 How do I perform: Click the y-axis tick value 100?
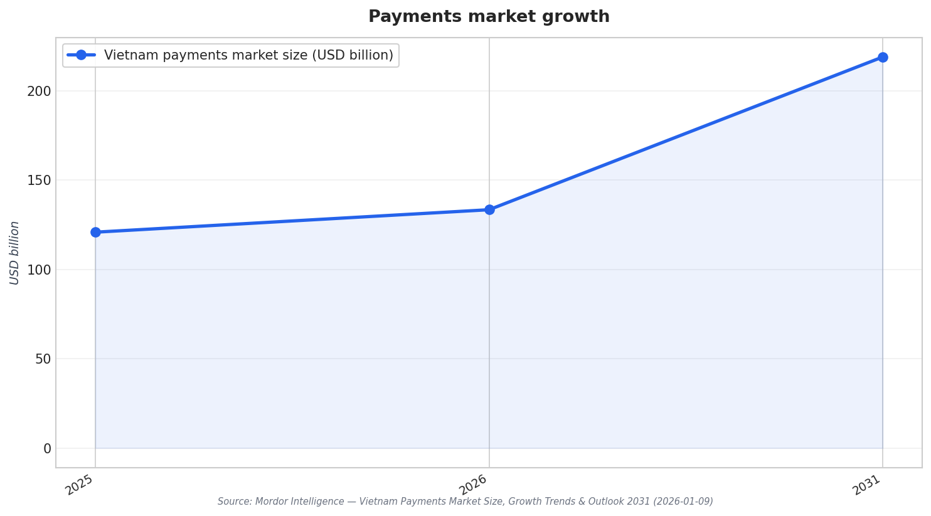pyautogui.click(x=39, y=270)
